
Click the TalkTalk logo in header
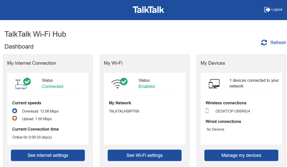(148, 10)
